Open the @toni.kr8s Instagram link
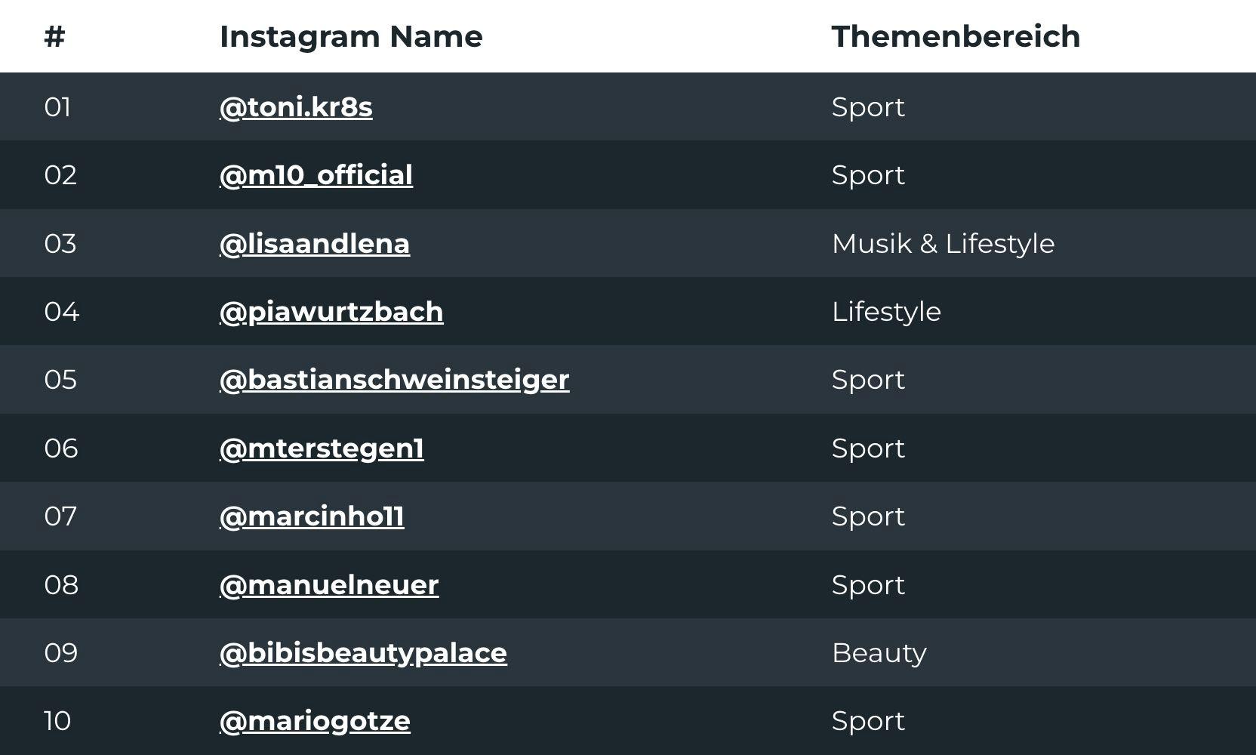Screen dimensions: 1256x755 [296, 107]
